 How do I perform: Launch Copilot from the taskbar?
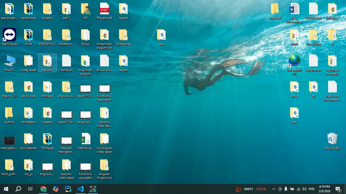click(56, 189)
